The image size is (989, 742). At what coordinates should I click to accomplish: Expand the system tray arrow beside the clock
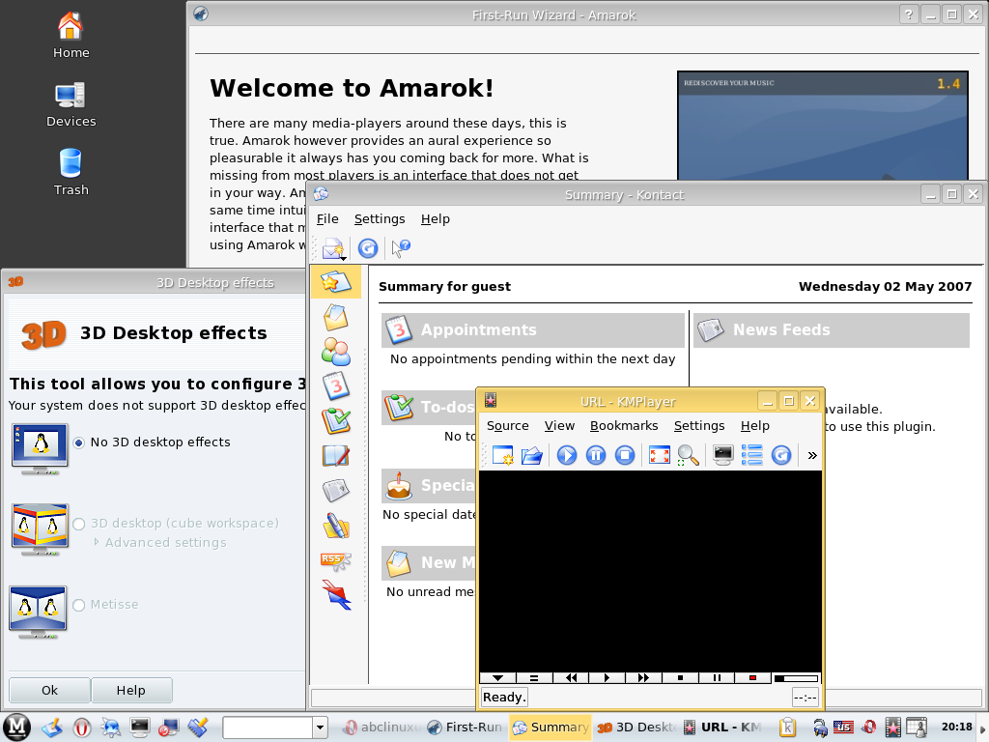[982, 728]
